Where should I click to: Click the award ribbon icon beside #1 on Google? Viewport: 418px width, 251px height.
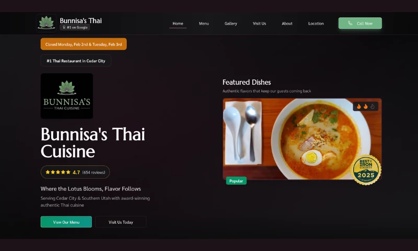coord(64,27)
